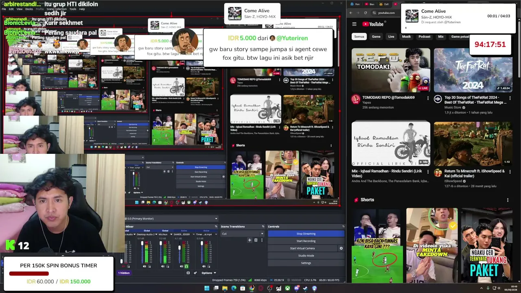Open File Explorer from the taskbar

(x=225, y=288)
